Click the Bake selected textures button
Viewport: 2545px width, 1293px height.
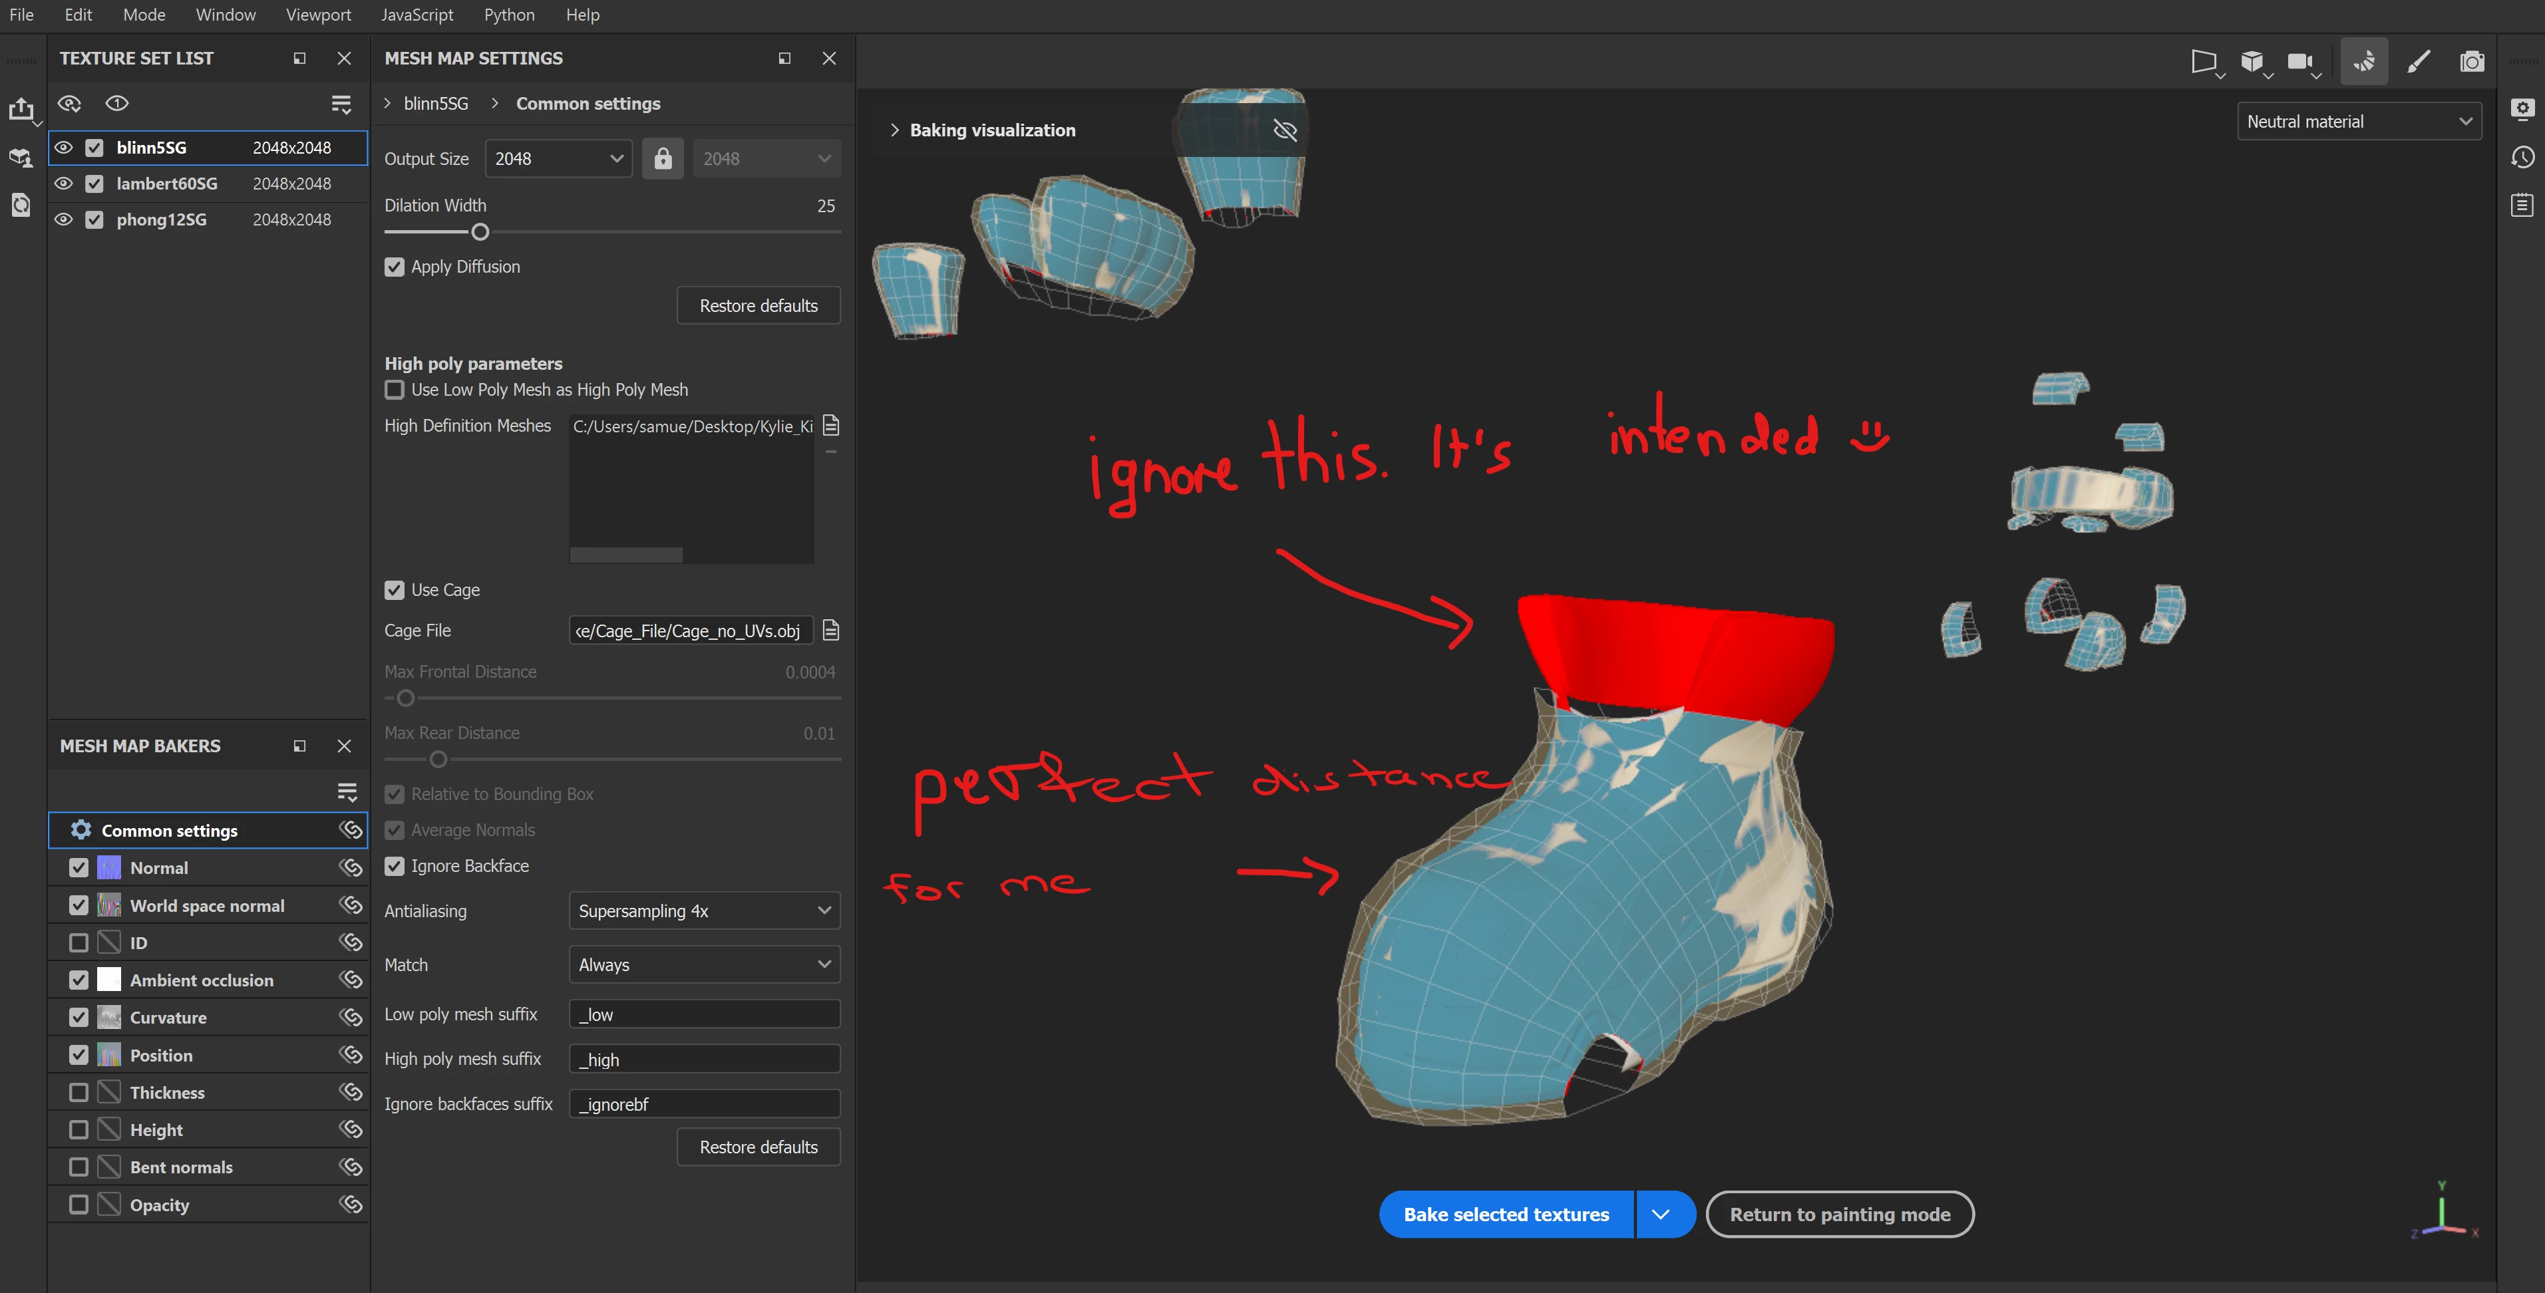[x=1506, y=1214]
